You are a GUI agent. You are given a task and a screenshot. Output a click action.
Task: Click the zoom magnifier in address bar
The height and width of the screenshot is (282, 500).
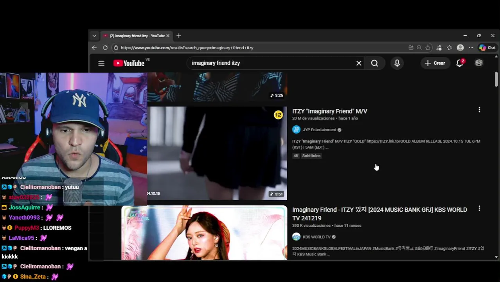click(419, 48)
